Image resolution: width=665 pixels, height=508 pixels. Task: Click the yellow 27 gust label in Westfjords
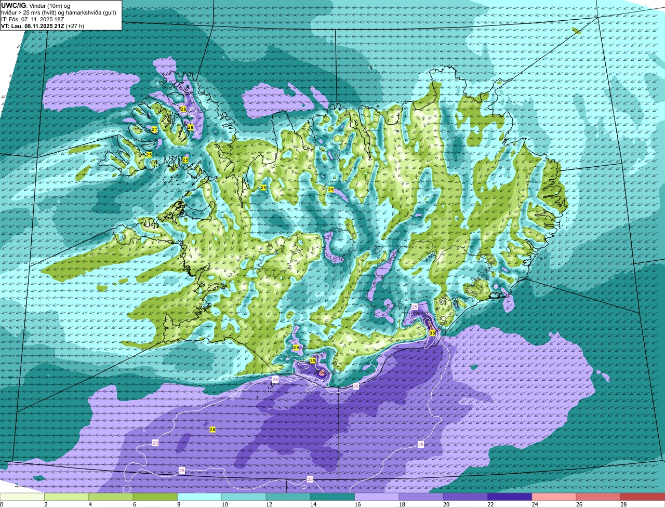pos(154,129)
